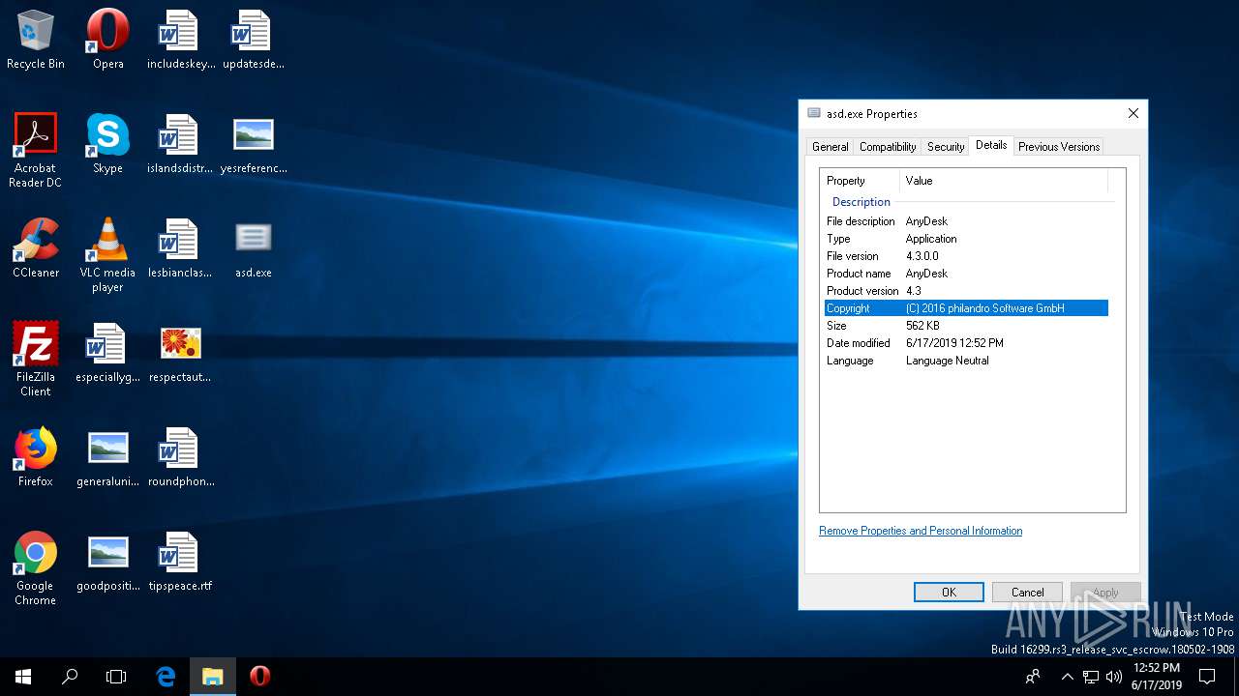Launch Microsoft Edge from the taskbar

pos(166,677)
